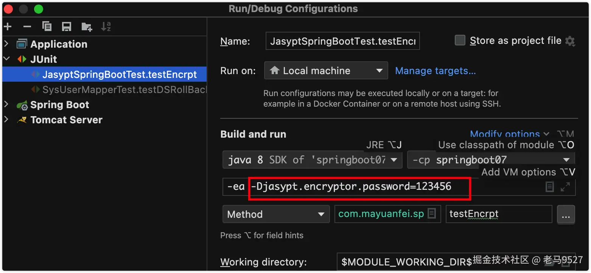Click the Sort Configurations alphabetically icon

coord(106,26)
